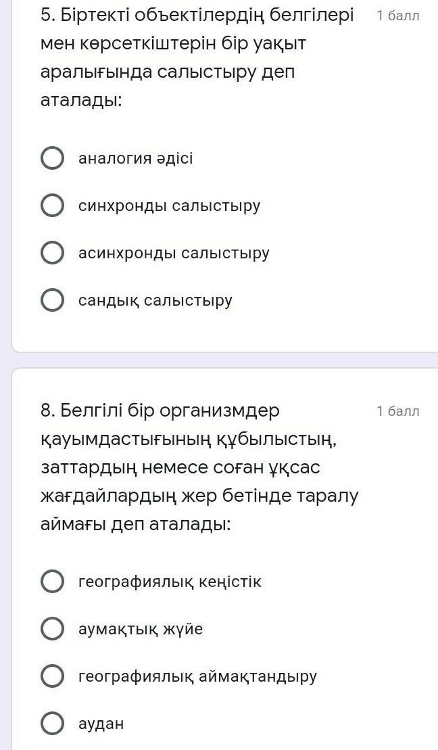This screenshot has width=438, height=750.
Task: Select the radio circle beside 'сандық салыстыру'
Action: pyautogui.click(x=53, y=300)
